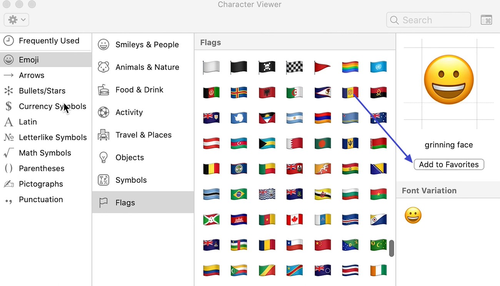Image resolution: width=500 pixels, height=286 pixels.
Task: Select the Cambodia flag emoji
Action: tap(239, 219)
